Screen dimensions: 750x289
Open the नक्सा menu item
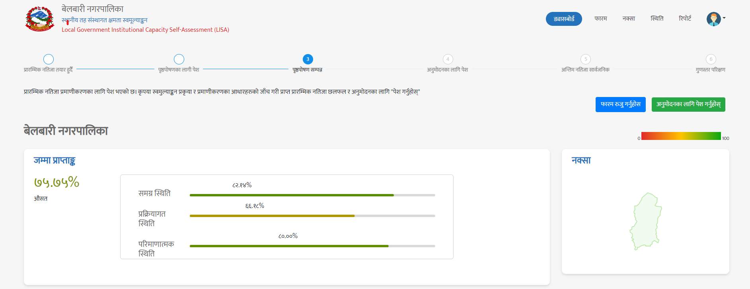click(x=629, y=19)
